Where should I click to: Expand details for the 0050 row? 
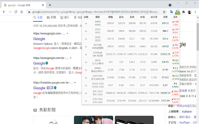click(x=86, y=62)
